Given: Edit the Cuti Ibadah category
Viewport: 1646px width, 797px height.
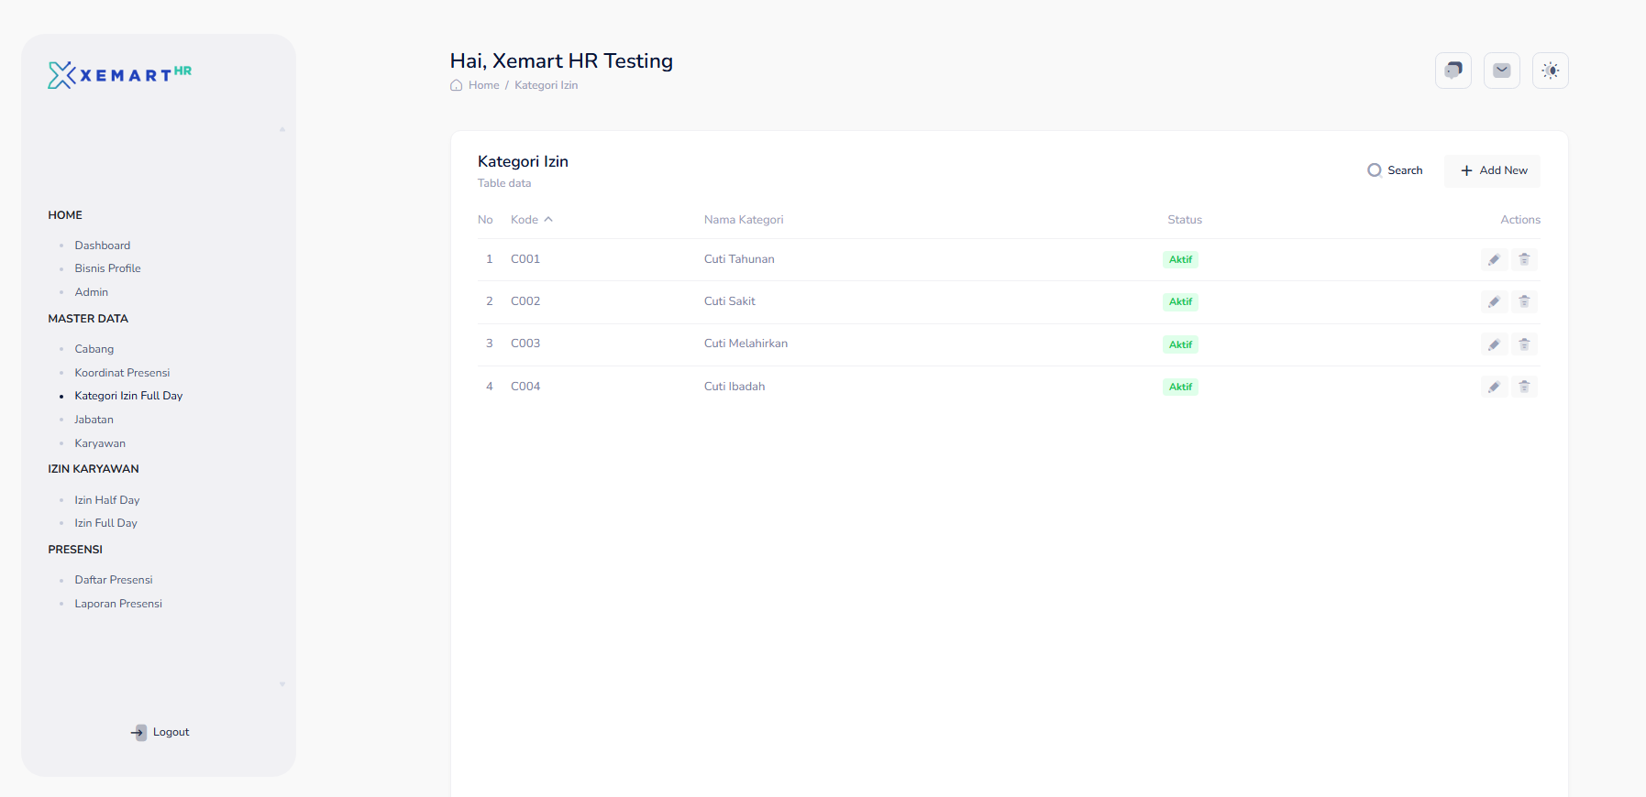Looking at the screenshot, I should 1494,387.
